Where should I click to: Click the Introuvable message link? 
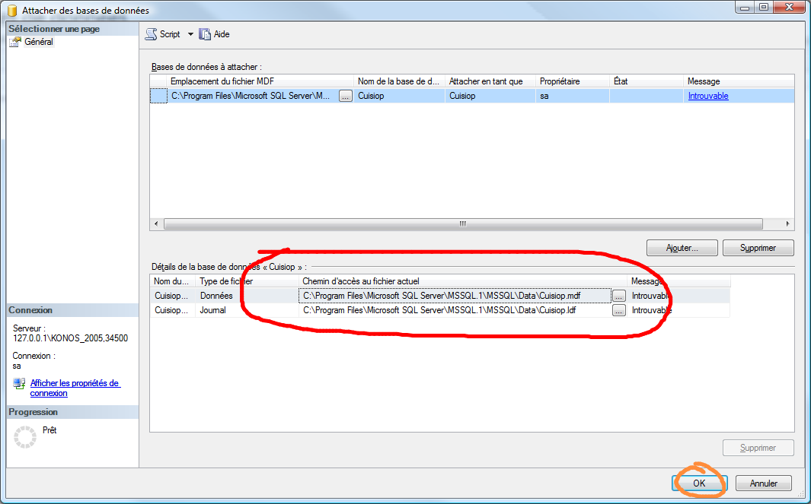click(x=708, y=97)
